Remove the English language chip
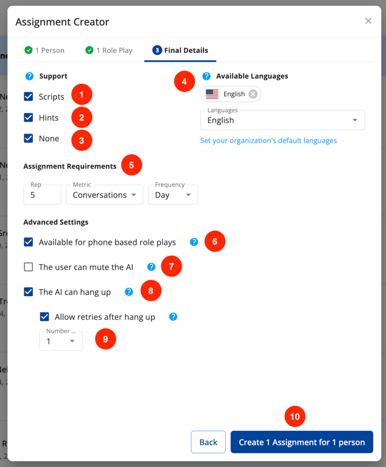The width and height of the screenshot is (386, 467). [x=253, y=94]
